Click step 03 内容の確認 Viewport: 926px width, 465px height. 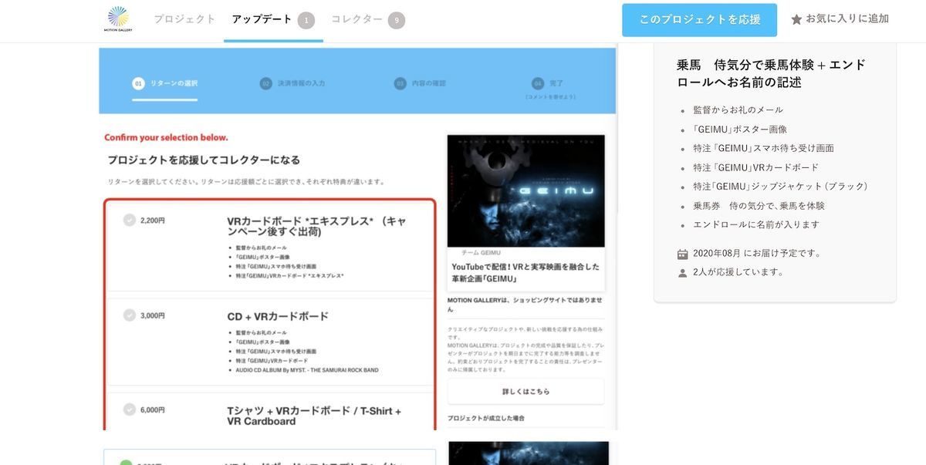coord(420,83)
